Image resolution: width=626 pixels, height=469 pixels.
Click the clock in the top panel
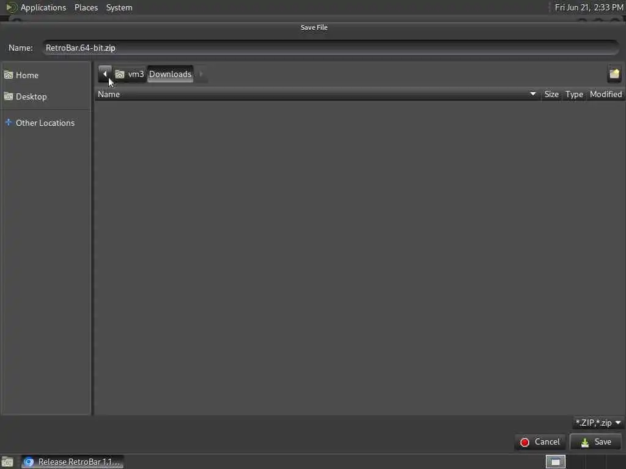point(589,7)
